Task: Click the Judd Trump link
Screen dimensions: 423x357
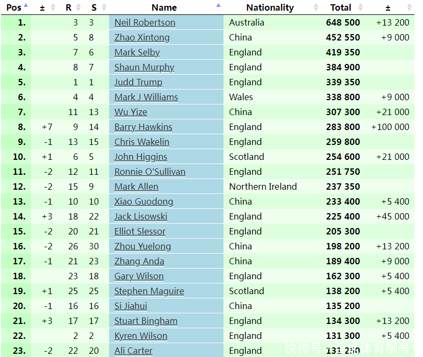Action: [x=138, y=82]
